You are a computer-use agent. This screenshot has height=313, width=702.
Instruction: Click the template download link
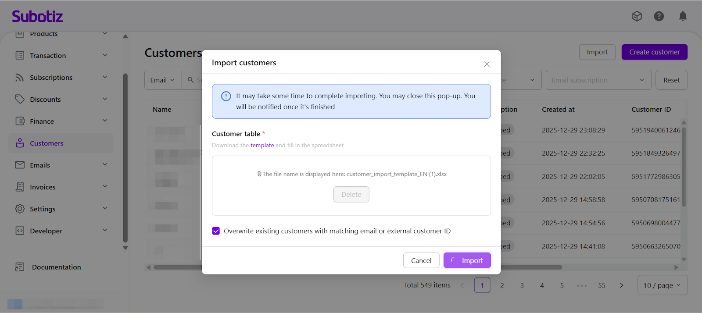pos(262,146)
